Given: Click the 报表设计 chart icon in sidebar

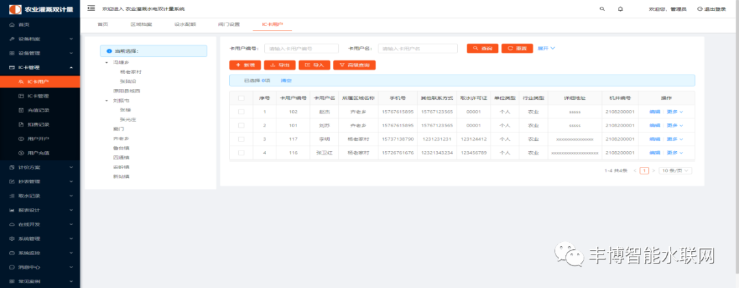Looking at the screenshot, I should click(x=12, y=210).
